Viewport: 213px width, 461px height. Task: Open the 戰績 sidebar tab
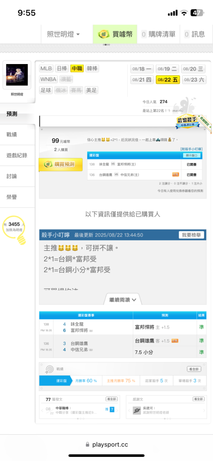(18, 135)
